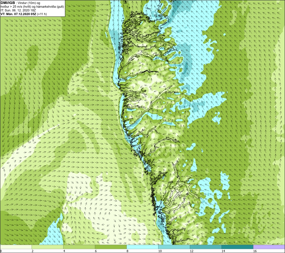
Task: Click the 6–8 m/s dark green legend swatch
Action: point(111,247)
